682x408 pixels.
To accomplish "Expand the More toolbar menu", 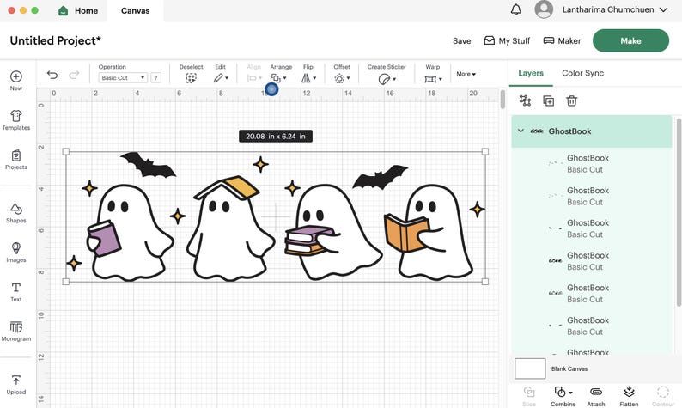I will tap(466, 74).
